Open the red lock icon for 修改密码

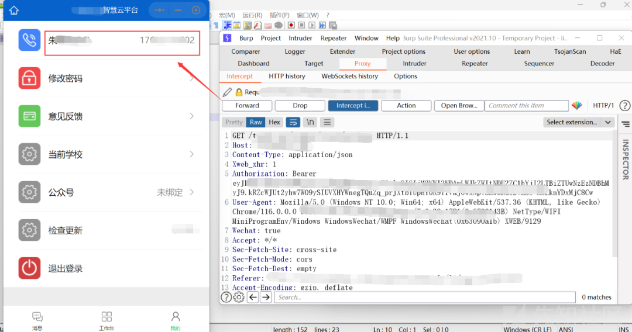tap(29, 78)
